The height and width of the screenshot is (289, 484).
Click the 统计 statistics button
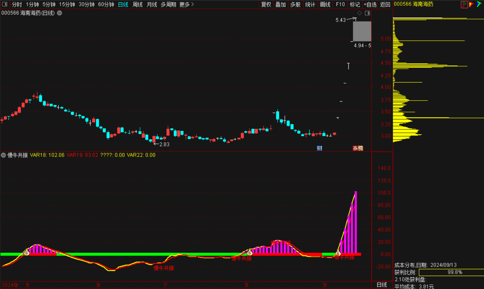pyautogui.click(x=310, y=4)
